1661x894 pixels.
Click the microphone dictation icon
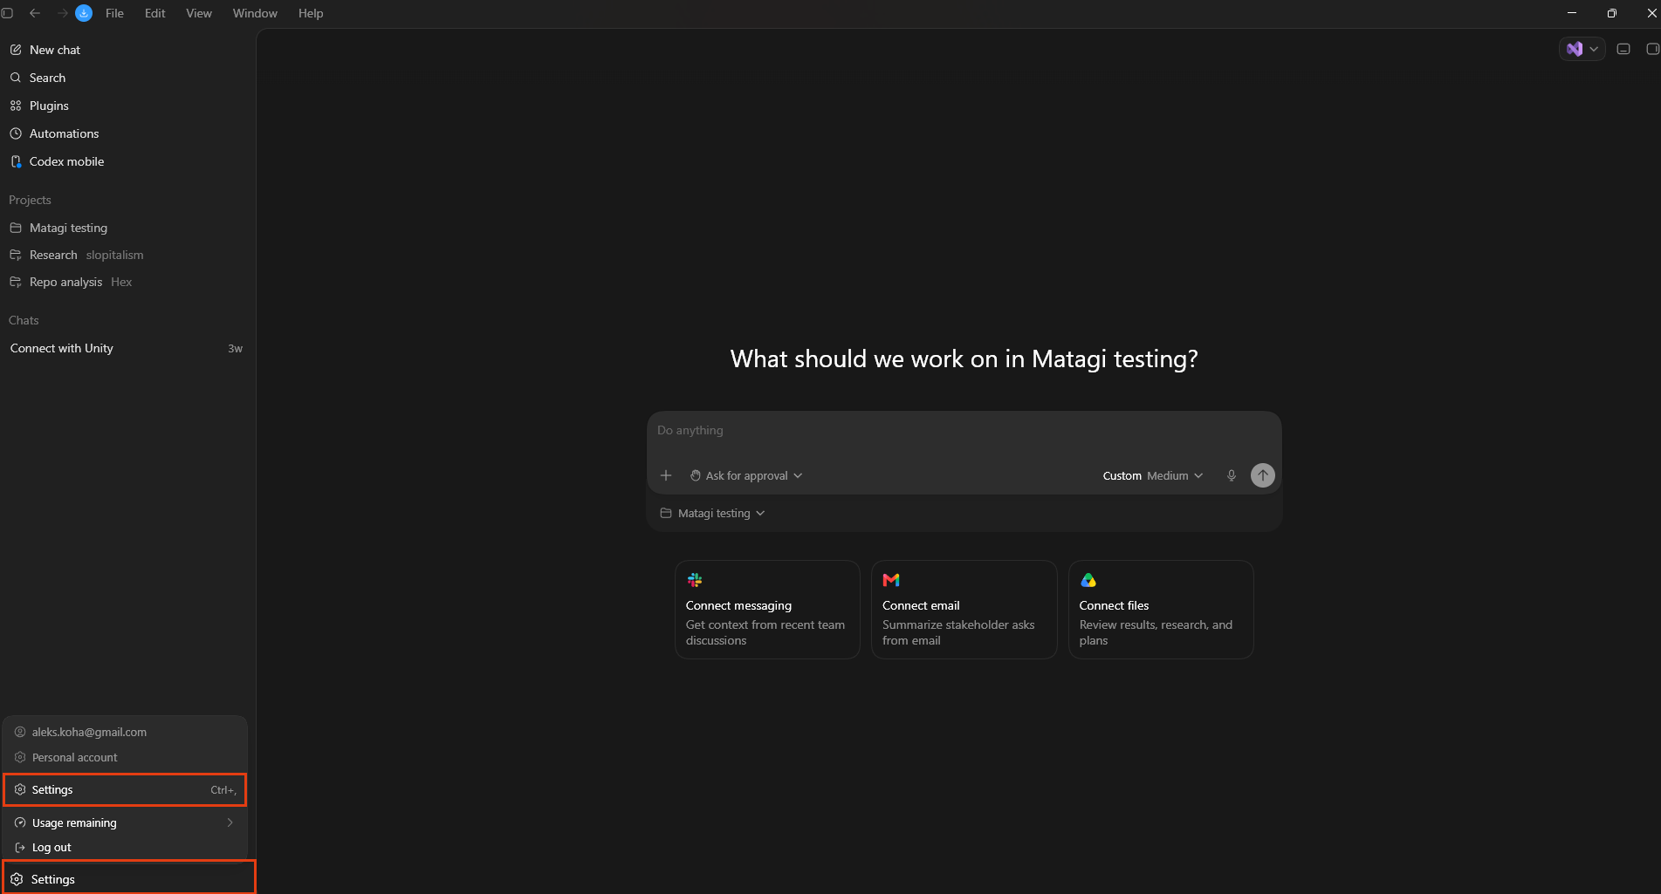click(x=1232, y=475)
